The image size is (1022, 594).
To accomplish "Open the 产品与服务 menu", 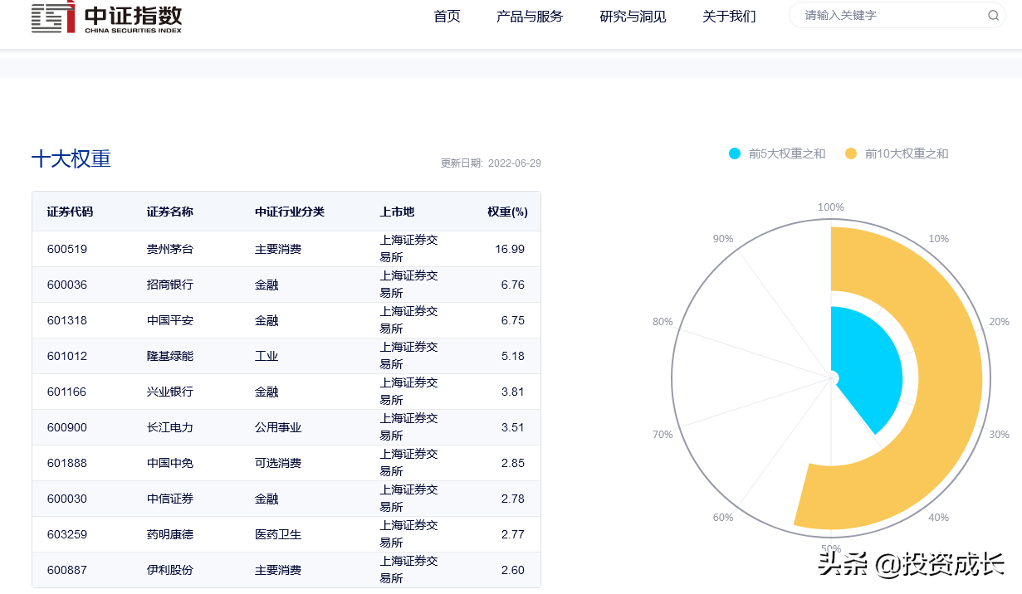I will (x=530, y=17).
